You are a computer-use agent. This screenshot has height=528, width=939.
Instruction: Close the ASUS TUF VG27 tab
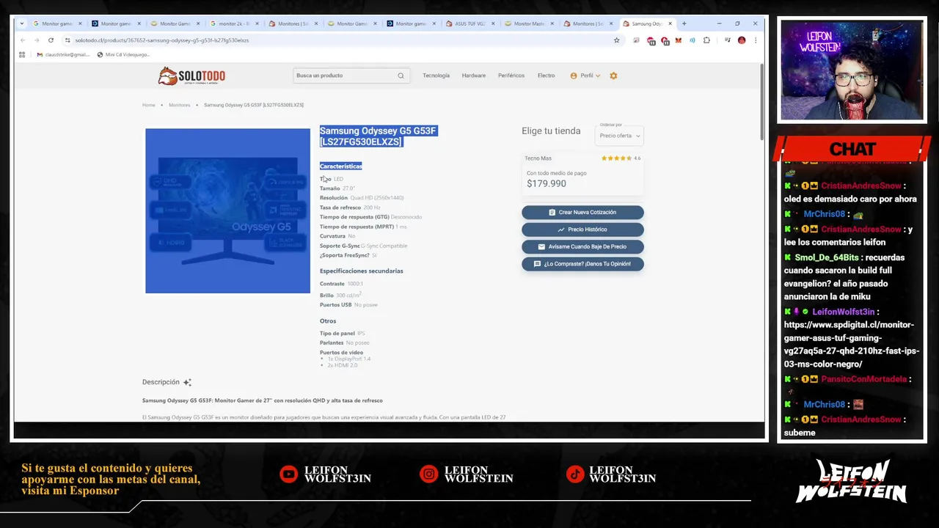point(493,23)
